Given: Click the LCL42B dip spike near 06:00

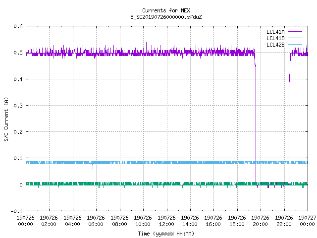Looking at the screenshot, I should coord(93,167).
